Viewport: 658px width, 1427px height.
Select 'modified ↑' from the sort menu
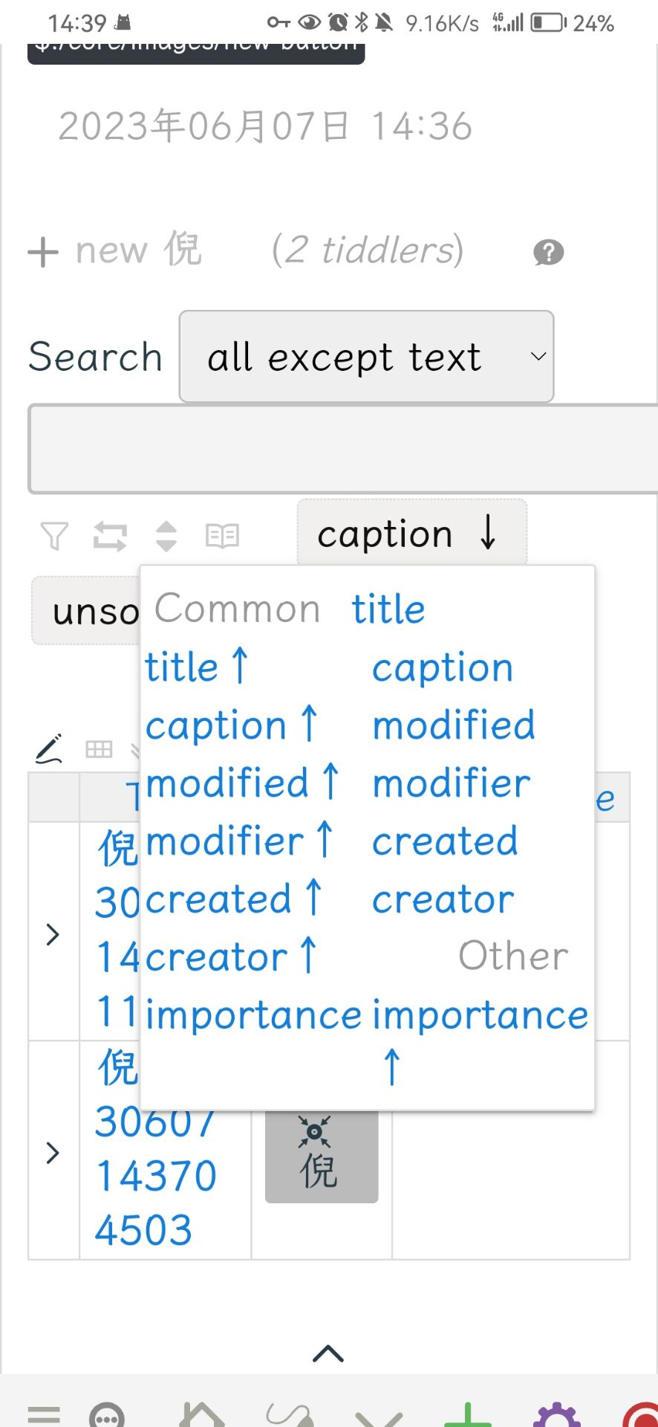241,783
